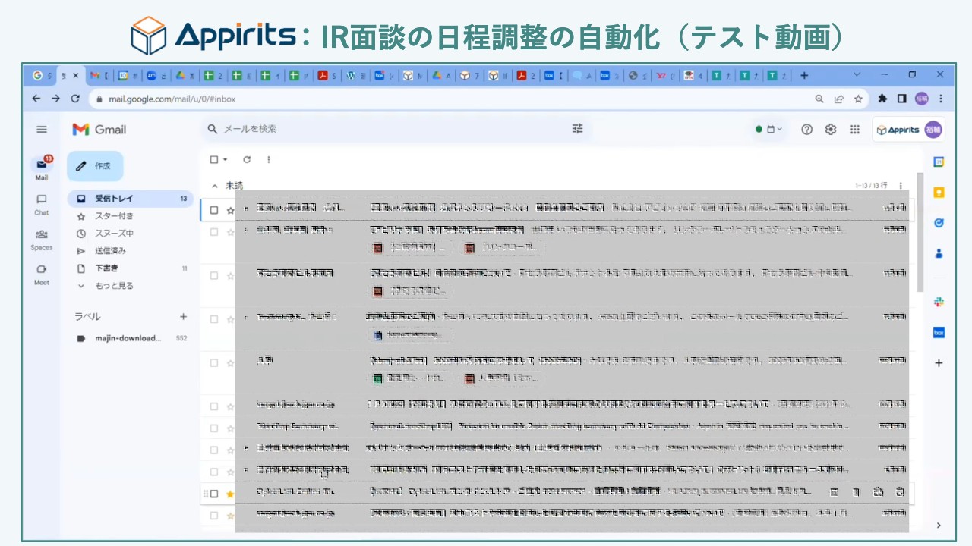Switch to the Google browser tab
972x546 pixels.
pyautogui.click(x=43, y=75)
